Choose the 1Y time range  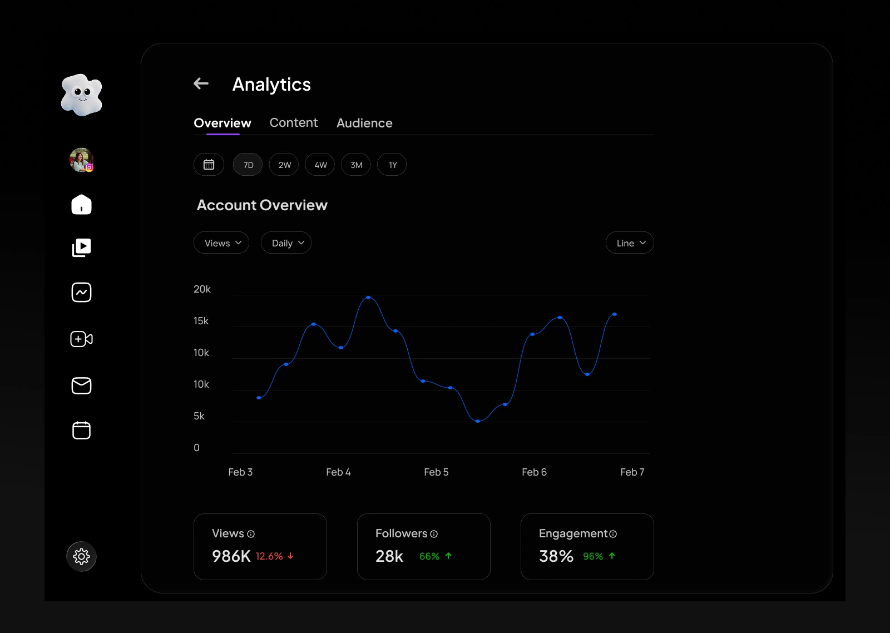pyautogui.click(x=392, y=165)
